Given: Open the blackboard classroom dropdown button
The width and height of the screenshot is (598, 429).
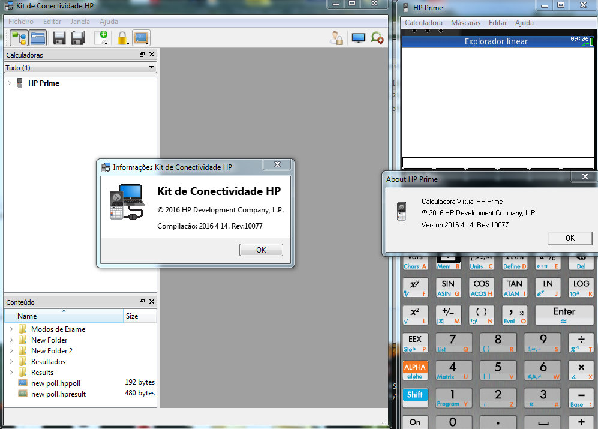Looking at the screenshot, I should point(141,38).
